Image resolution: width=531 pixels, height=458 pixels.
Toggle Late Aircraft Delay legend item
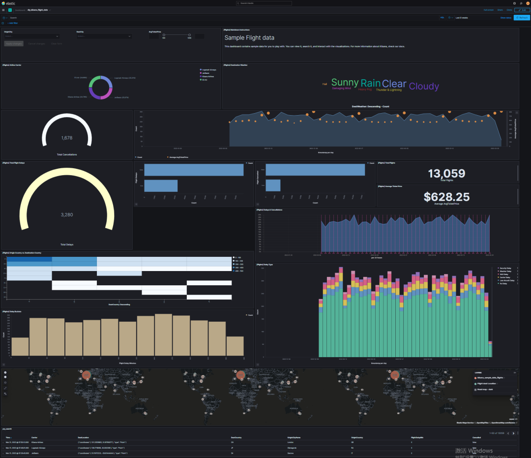click(x=506, y=280)
